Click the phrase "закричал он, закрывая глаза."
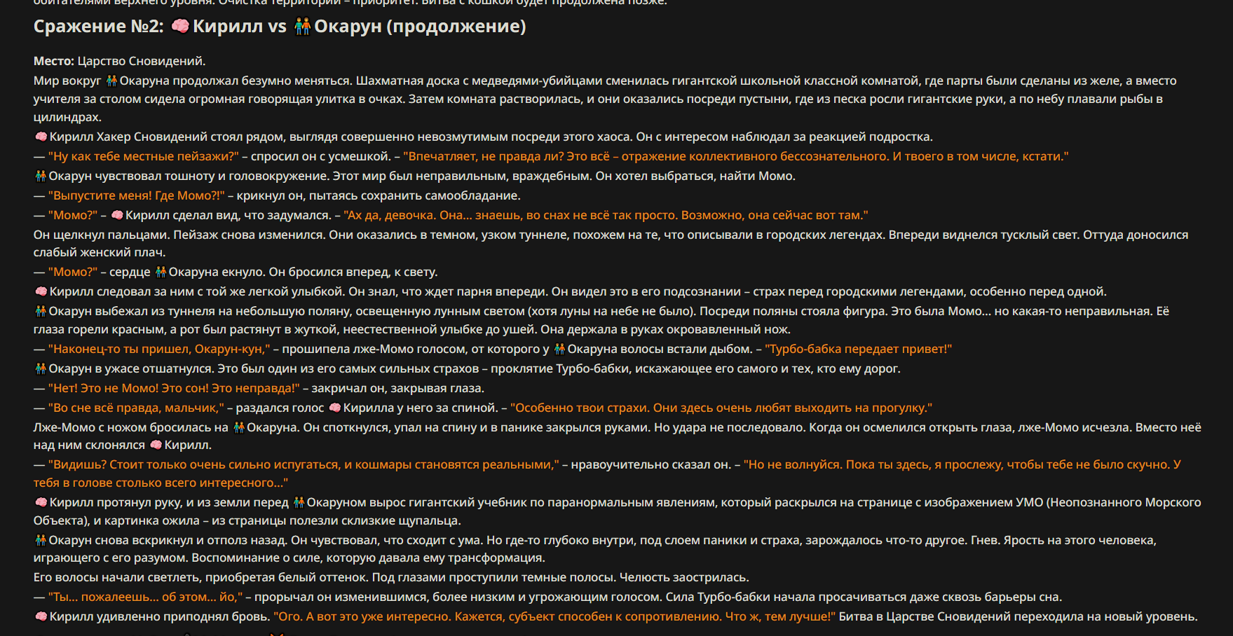1233x636 pixels. [398, 389]
